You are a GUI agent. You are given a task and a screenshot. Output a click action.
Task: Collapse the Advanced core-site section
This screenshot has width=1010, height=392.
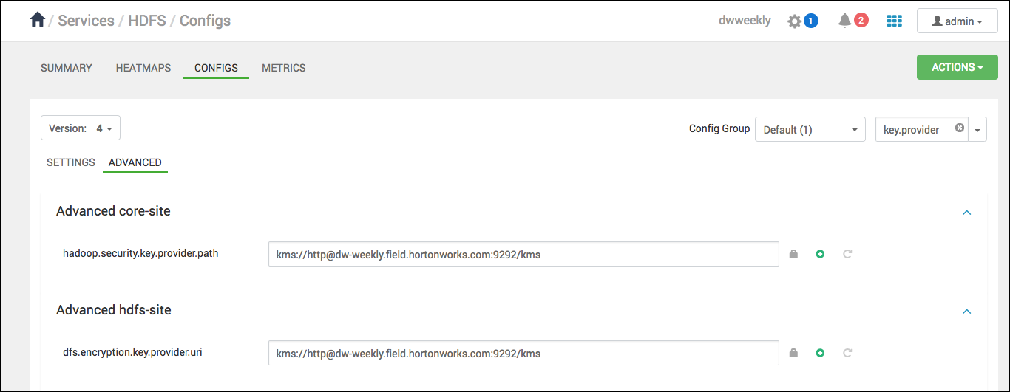(966, 212)
